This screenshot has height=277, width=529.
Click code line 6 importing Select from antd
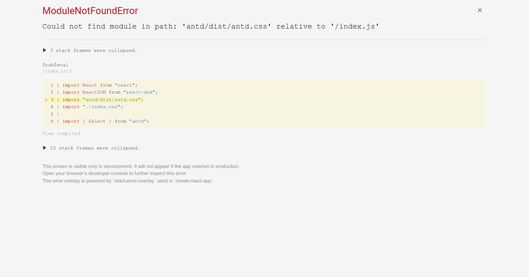100,121
